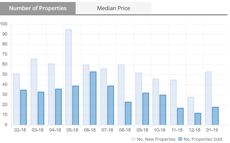Click the new properties bar for 10-18
Image resolution: width=230 pixels, height=143 pixels.
(x=156, y=102)
